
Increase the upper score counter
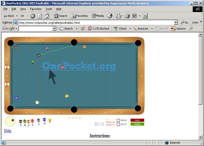[7, 65]
